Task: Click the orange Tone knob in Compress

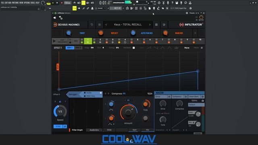Action: click(146, 104)
